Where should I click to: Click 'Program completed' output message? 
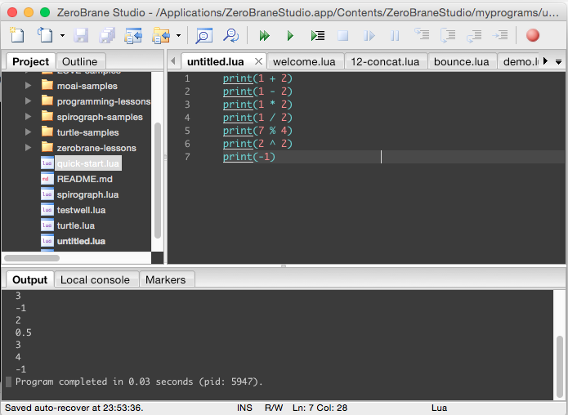pos(139,382)
